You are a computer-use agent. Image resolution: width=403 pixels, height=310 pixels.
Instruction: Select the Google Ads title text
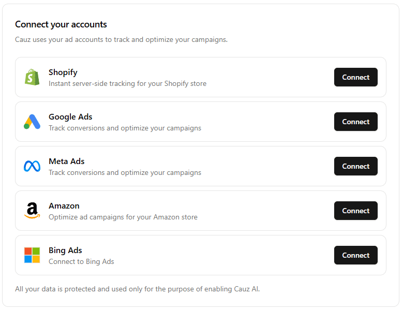[70, 117]
